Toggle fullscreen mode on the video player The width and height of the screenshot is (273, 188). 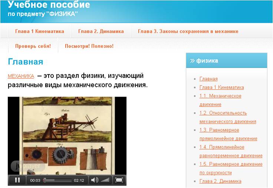pyautogui.click(x=119, y=180)
